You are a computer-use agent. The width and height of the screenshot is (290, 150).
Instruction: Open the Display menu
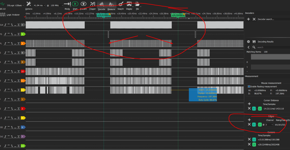click(x=129, y=4)
